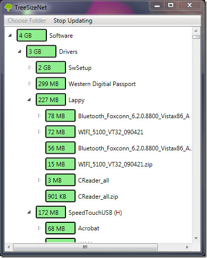
Task: Close the TreeSizeNet window
Action: (189, 6)
